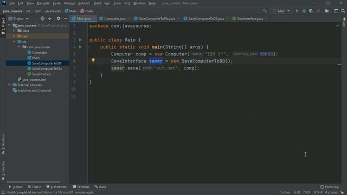The height and width of the screenshot is (195, 347).
Task: Expand the out folder
Action: pos(14,36)
